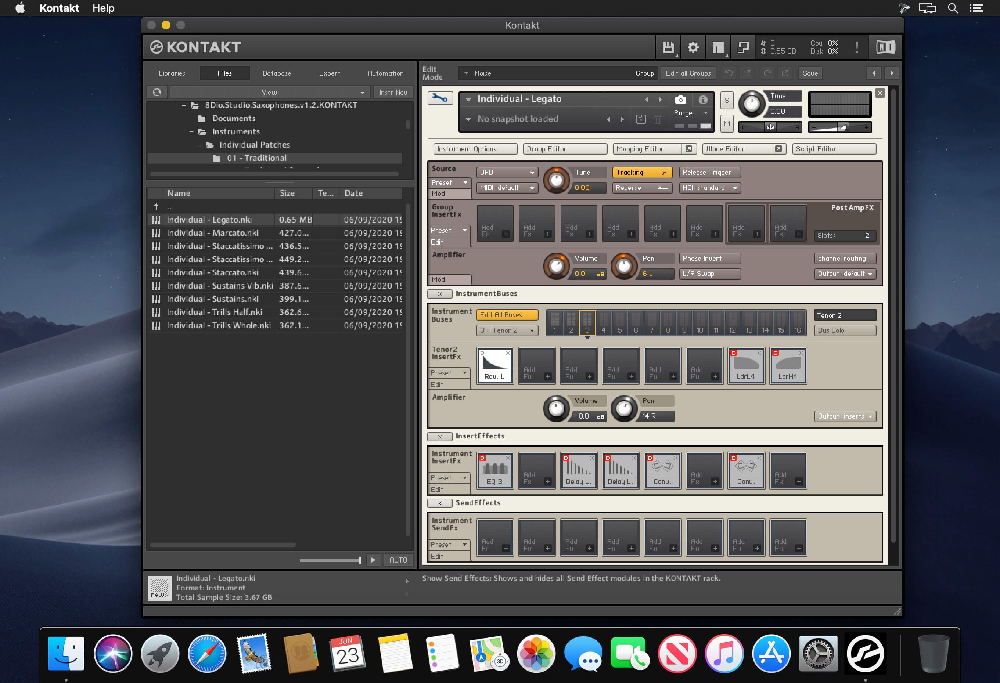Open the Output: default dropdown
The image size is (1000, 683).
click(x=845, y=274)
